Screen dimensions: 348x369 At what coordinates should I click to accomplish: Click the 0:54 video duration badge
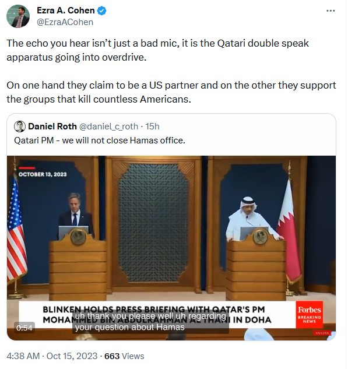coord(24,328)
